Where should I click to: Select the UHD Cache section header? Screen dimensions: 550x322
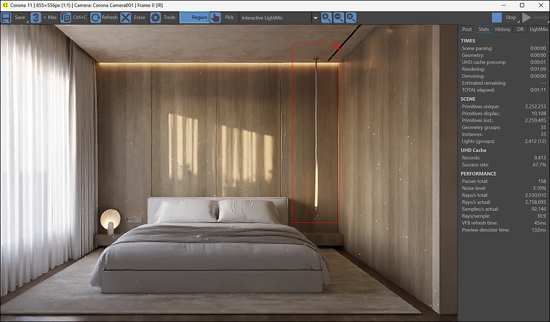474,150
